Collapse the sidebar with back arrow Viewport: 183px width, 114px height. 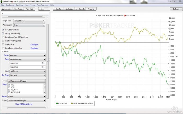pos(2,14)
